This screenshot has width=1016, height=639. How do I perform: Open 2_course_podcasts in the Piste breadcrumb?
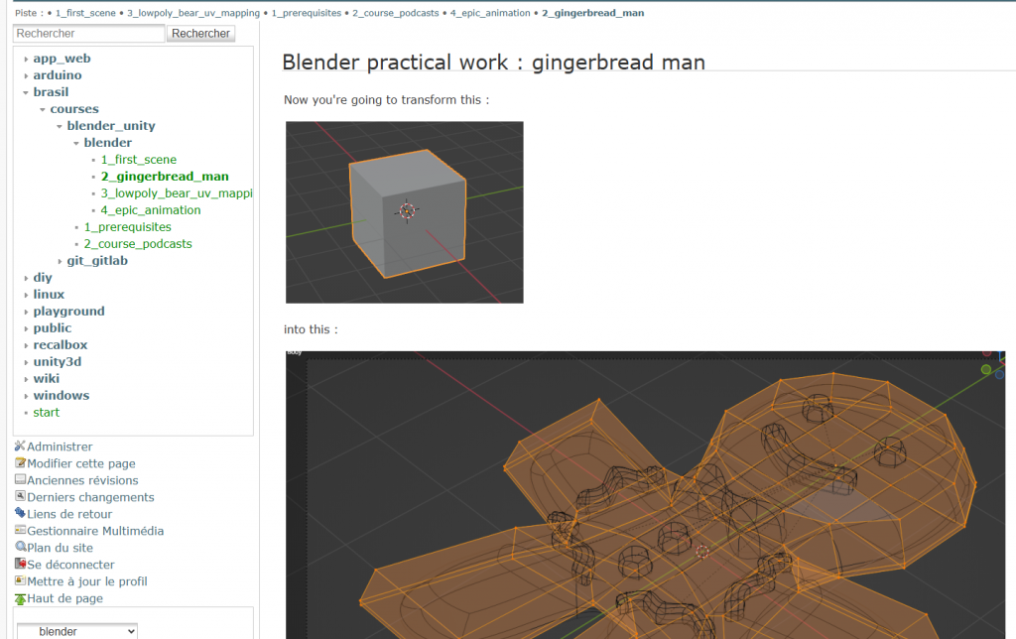tap(395, 13)
